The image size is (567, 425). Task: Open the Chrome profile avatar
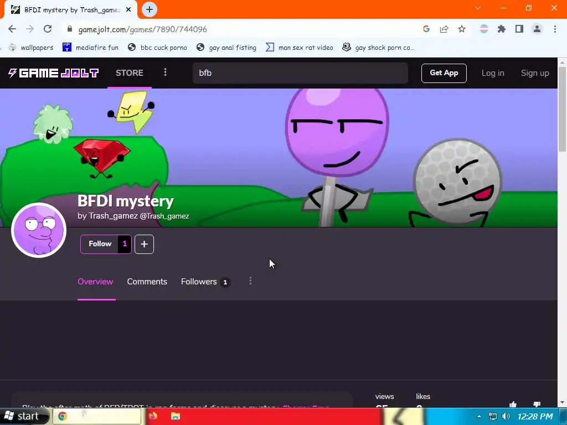point(537,29)
